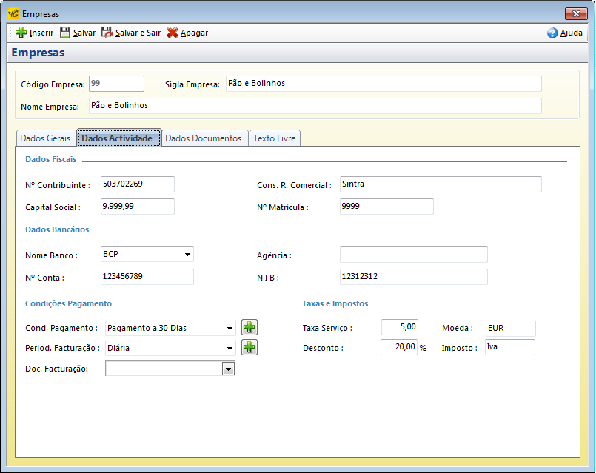Add new Cond. Pagamento with plus button
Screen dimensions: 596x473
(250, 327)
